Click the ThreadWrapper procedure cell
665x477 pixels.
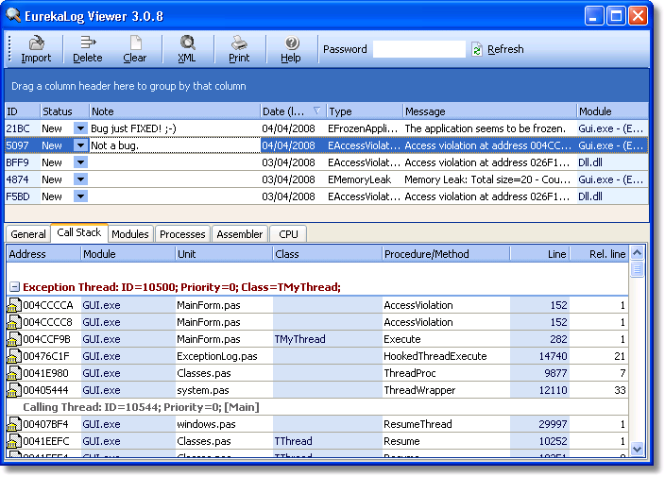[x=446, y=390]
